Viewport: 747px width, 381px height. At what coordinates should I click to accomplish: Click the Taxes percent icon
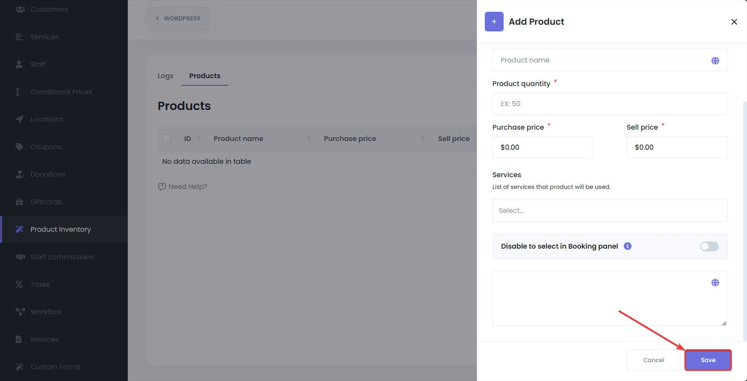click(19, 284)
